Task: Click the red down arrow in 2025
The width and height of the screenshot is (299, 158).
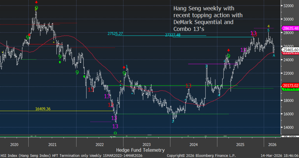Action: 229,50
